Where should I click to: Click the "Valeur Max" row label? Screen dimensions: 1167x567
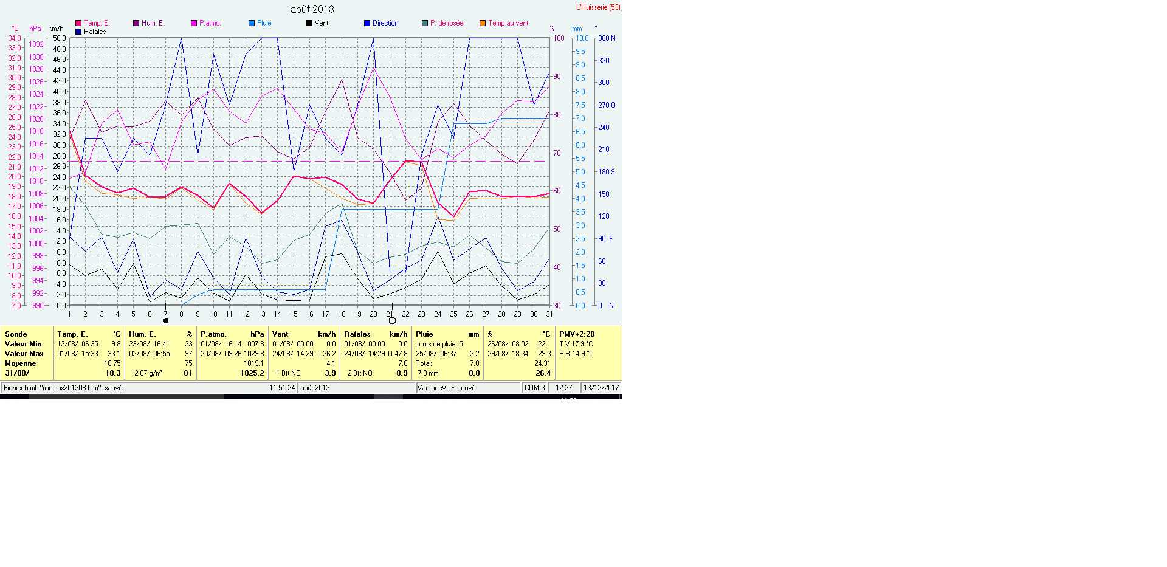click(x=24, y=354)
